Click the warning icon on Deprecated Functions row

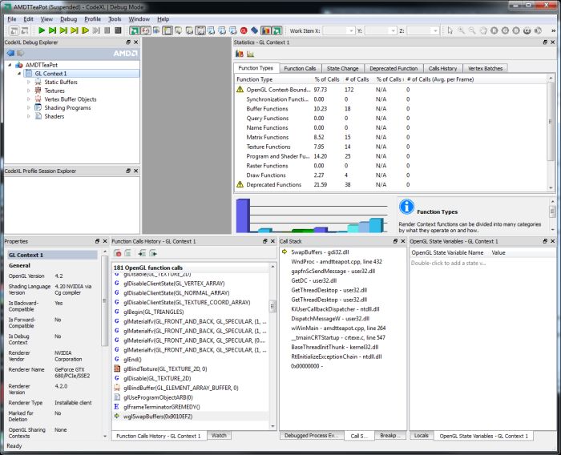pos(240,184)
